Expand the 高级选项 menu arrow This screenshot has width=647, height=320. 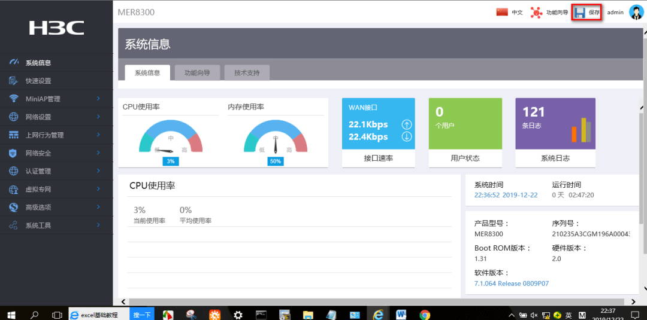coord(99,207)
